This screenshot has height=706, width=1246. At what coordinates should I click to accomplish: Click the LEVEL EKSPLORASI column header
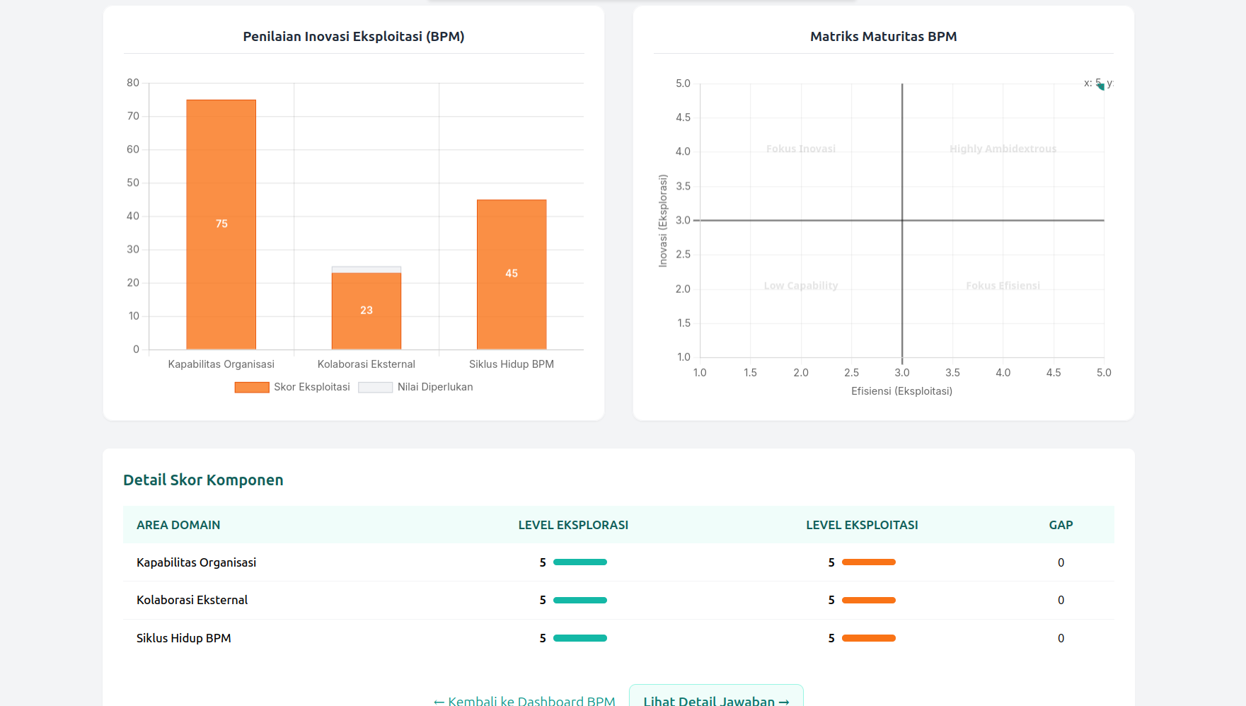(x=573, y=525)
